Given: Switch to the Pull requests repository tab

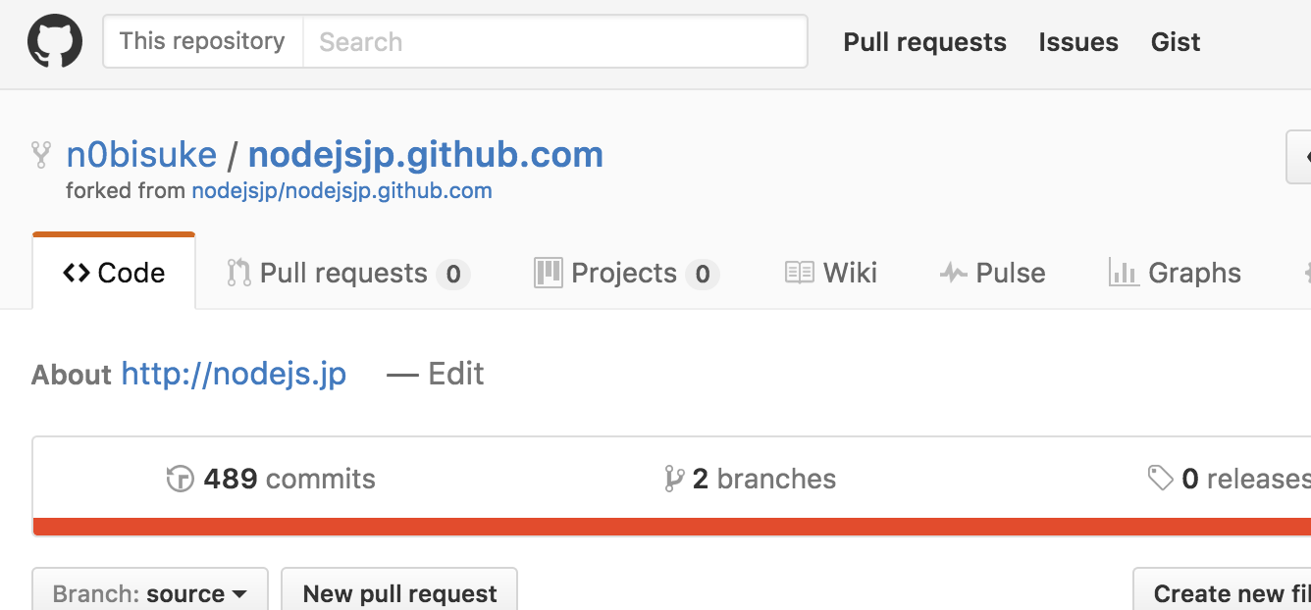Looking at the screenshot, I should pyautogui.click(x=348, y=273).
